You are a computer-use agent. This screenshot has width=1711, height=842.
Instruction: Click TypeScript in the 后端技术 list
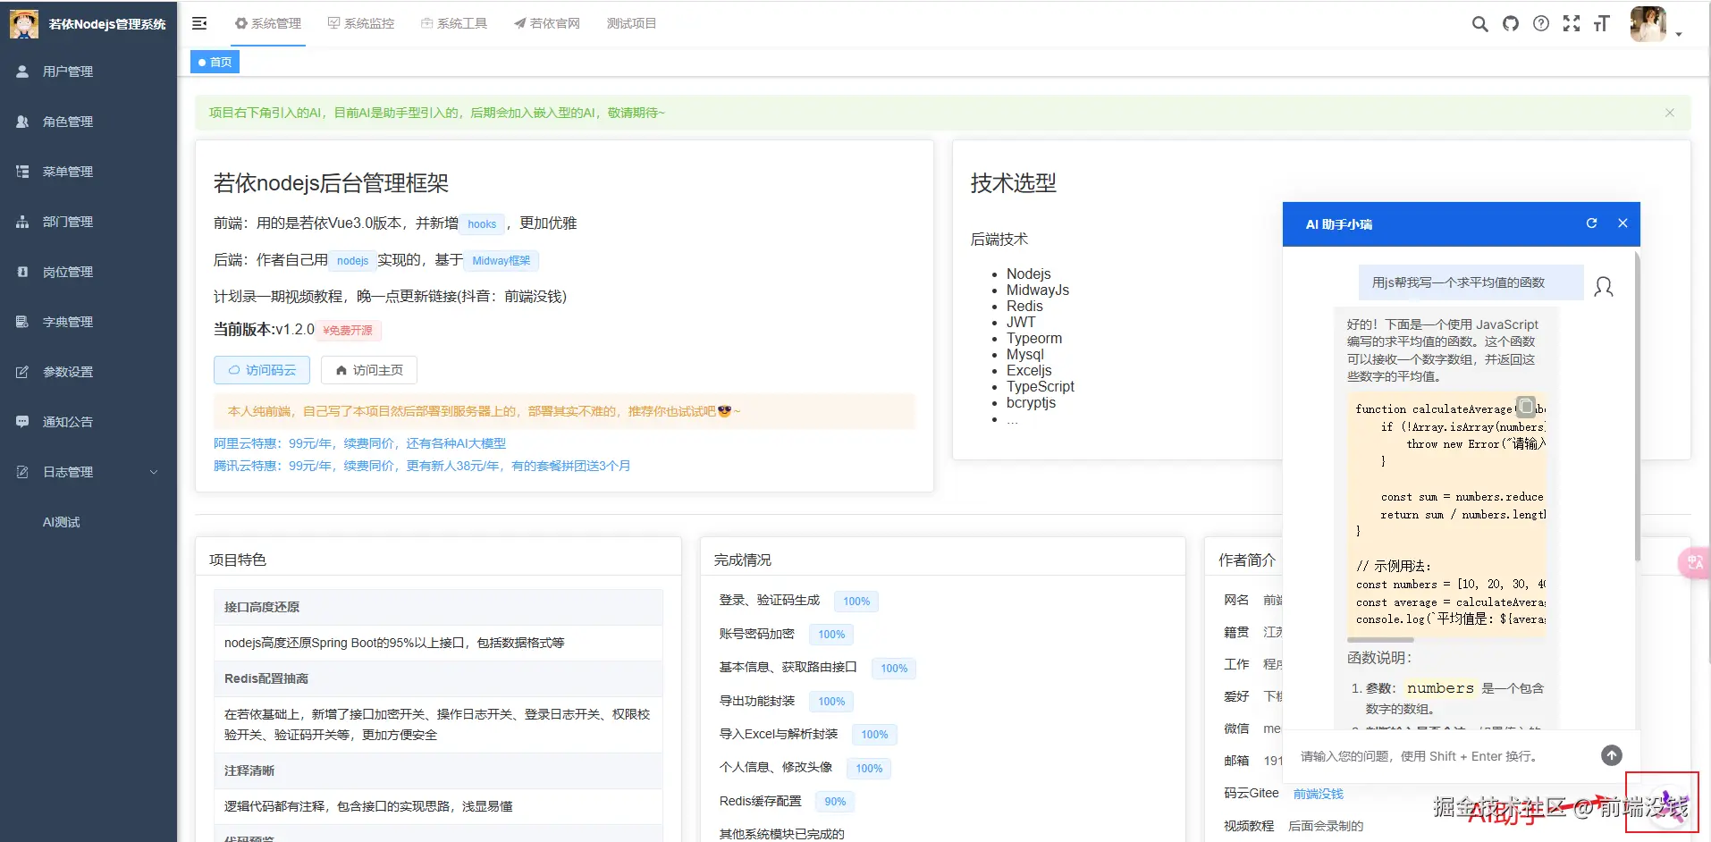pos(1041,386)
